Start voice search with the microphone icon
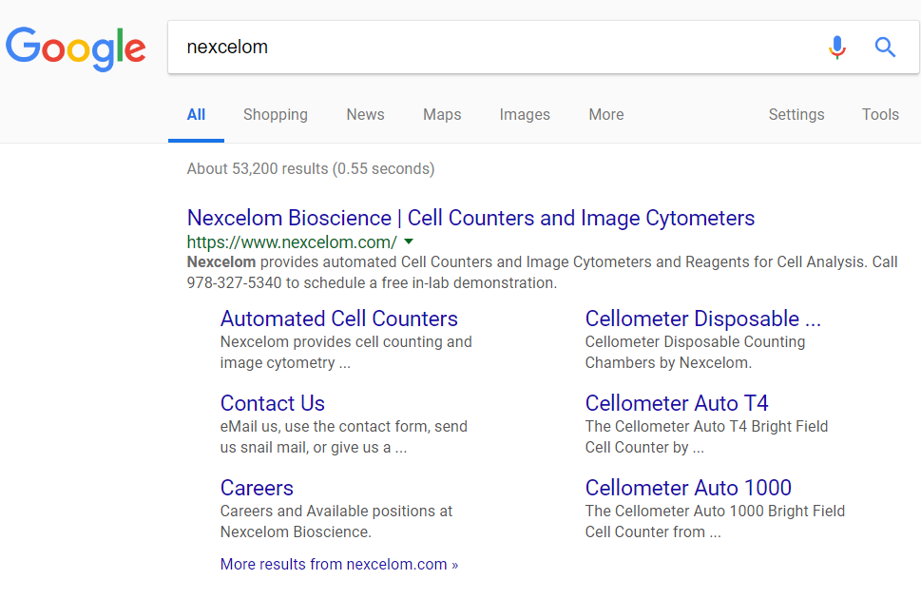921x599 pixels. [837, 47]
